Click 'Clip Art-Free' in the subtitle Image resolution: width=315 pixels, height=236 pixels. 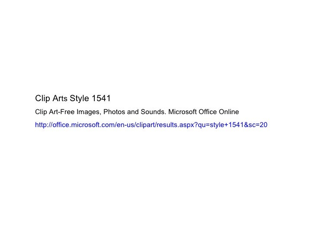pyautogui.click(x=55, y=112)
